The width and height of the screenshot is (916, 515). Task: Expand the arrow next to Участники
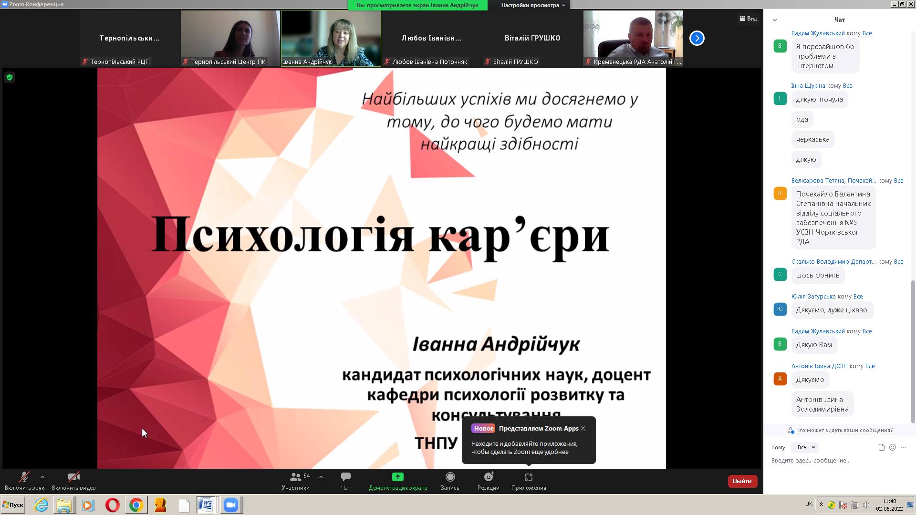pos(321,476)
